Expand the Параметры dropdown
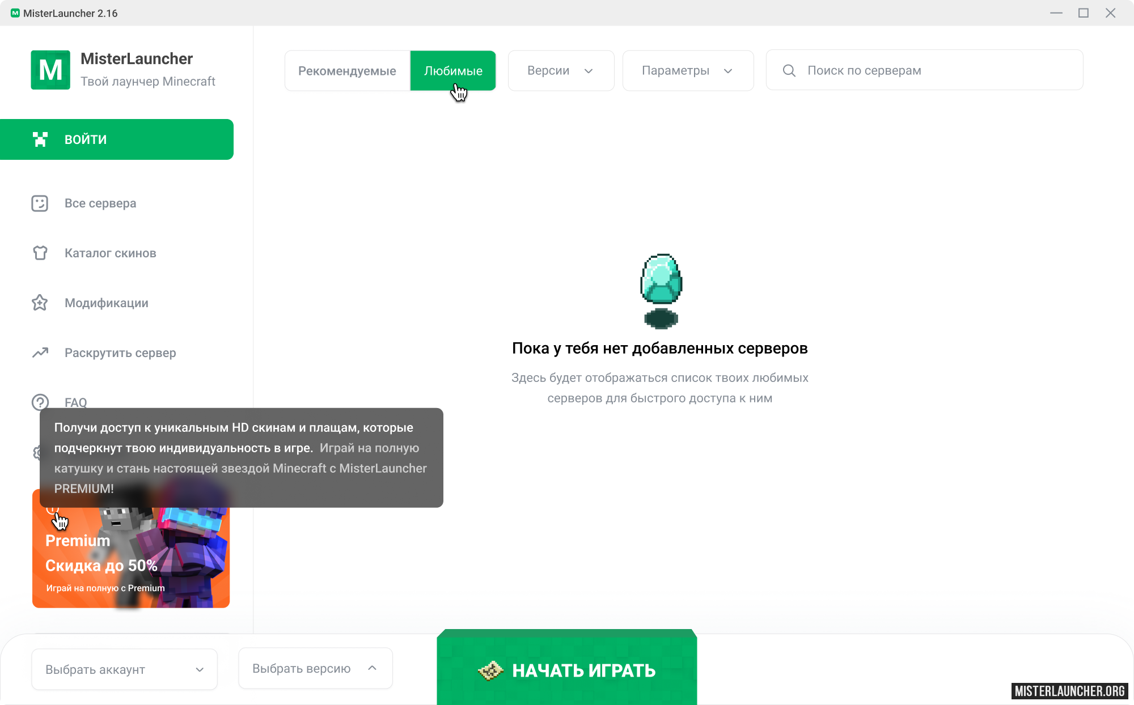Screen dimensions: 1134x705 pyautogui.click(x=688, y=70)
